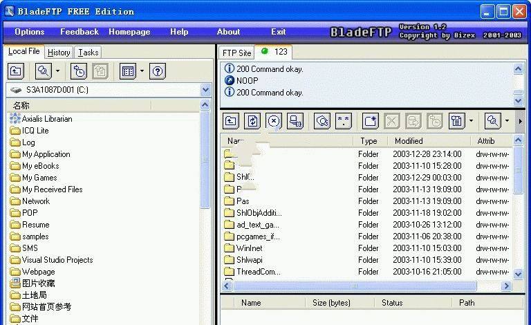Click remote list vertical scroll down arrow
The width and height of the screenshot is (531, 325).
pyautogui.click(x=518, y=274)
